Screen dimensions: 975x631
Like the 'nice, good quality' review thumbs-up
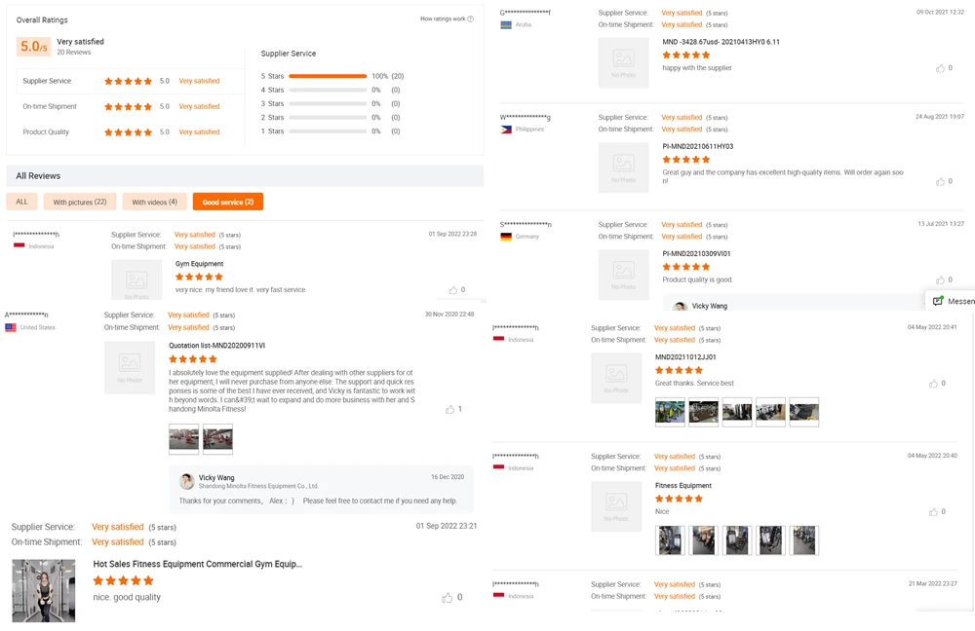click(448, 598)
